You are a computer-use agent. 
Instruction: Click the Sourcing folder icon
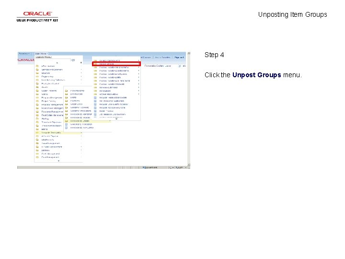[x=37, y=73]
